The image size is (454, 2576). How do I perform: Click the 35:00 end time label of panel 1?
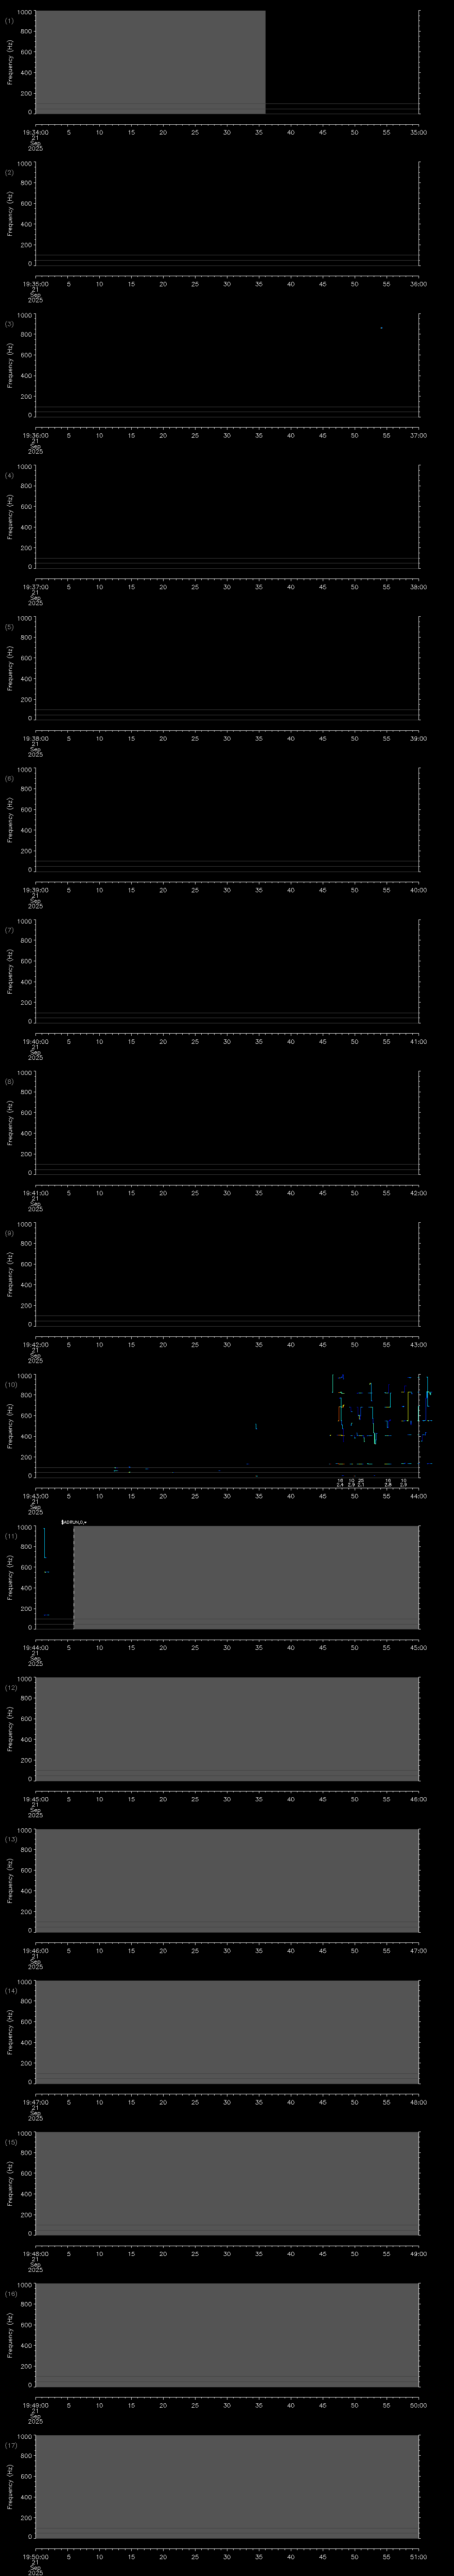[x=418, y=131]
